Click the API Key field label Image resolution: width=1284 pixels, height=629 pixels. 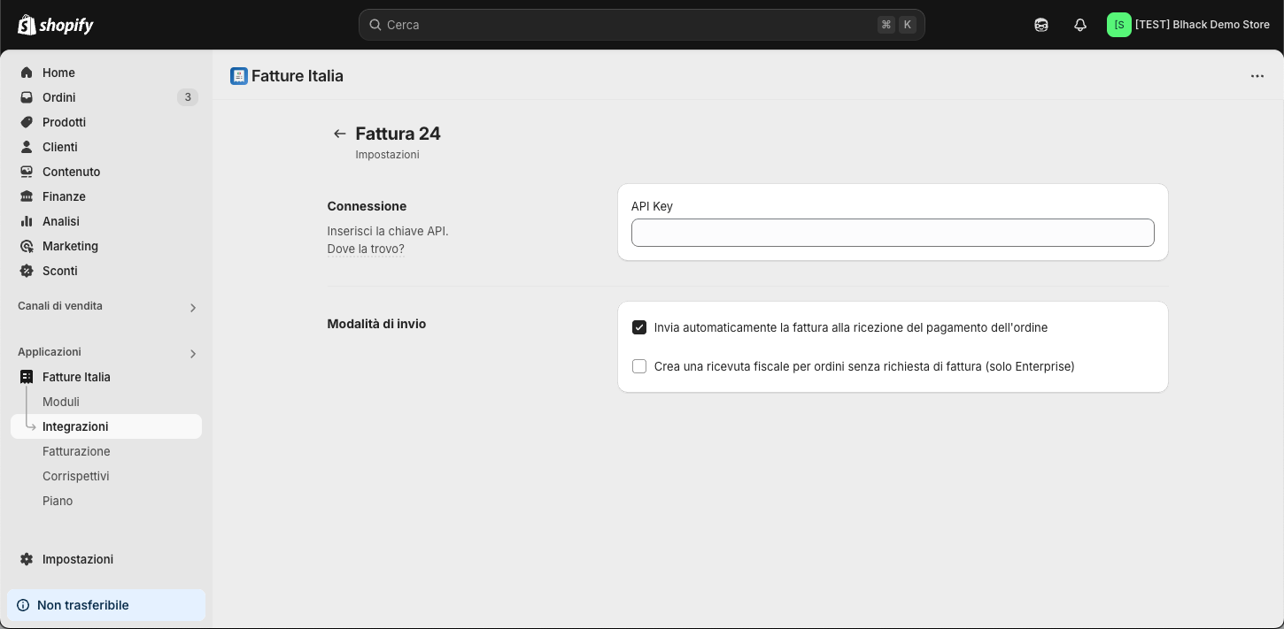click(x=652, y=206)
